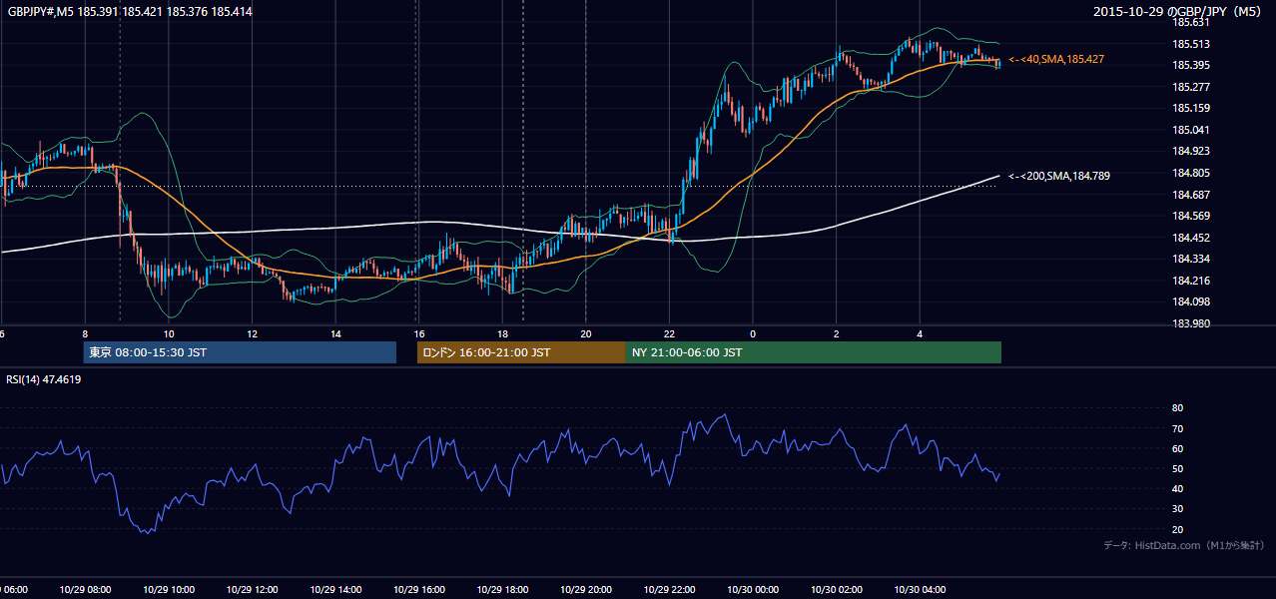Click price axis value 183.980

tap(1190, 323)
